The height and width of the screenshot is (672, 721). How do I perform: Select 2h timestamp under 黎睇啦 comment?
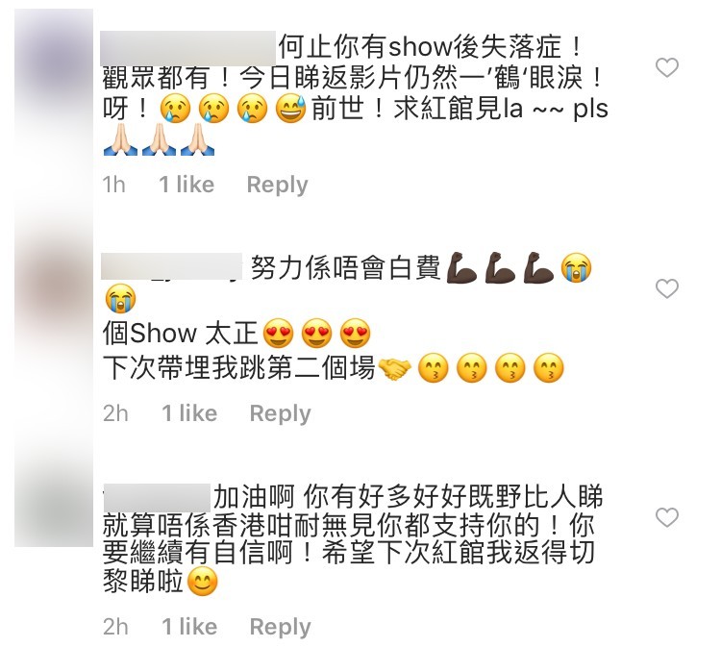(x=115, y=627)
